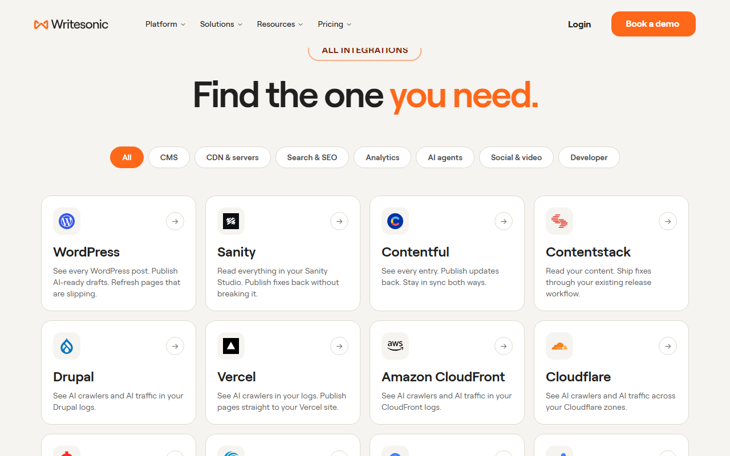
Task: Expand the Solutions menu
Action: [x=221, y=24]
